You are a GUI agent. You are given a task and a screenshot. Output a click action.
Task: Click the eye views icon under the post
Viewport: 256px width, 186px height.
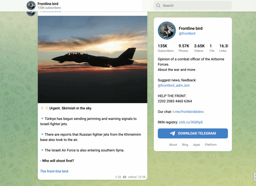[124, 177]
